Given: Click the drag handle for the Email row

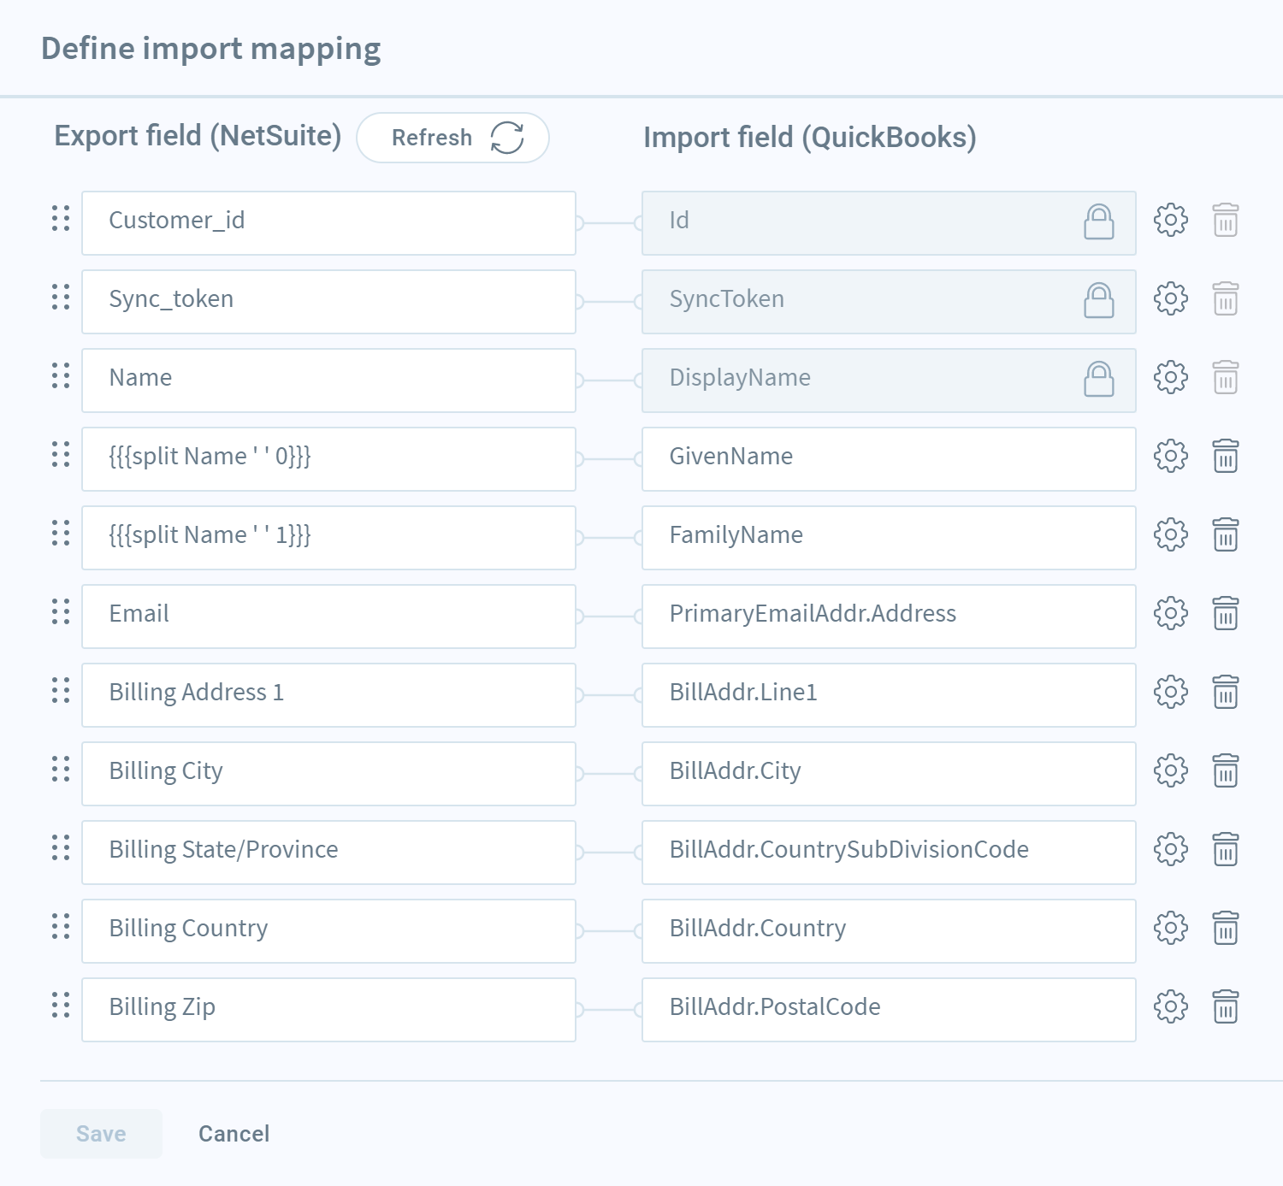Looking at the screenshot, I should click(x=61, y=612).
